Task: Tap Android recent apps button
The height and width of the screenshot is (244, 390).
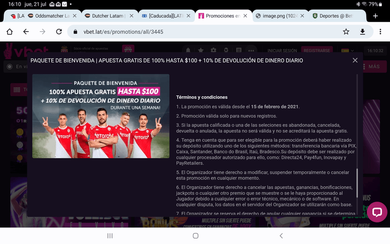Action: (110, 236)
